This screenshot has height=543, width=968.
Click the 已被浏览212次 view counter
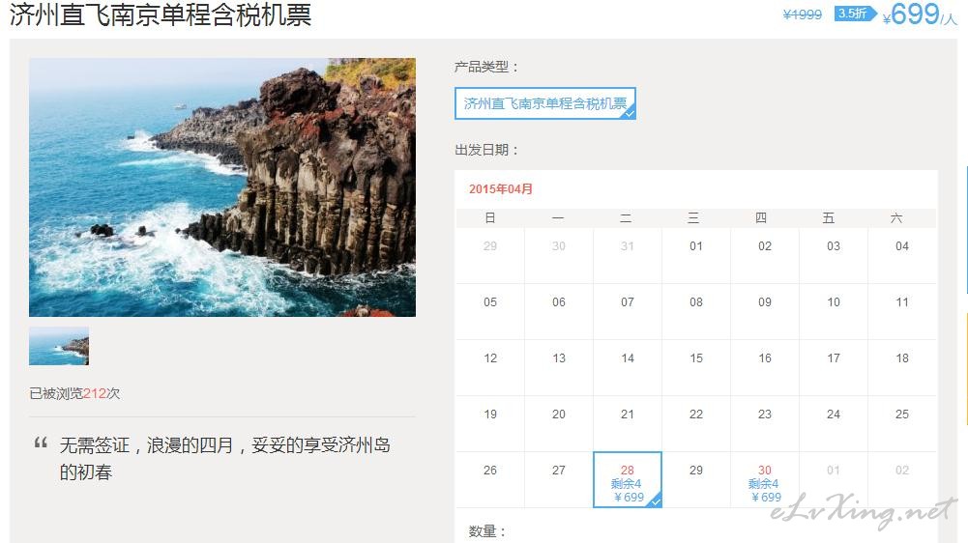[x=74, y=393]
